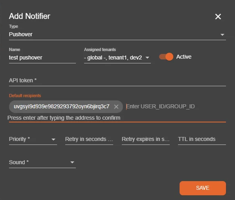Expand the Sound dropdown arrow
Screen dimensions: 235x200
coord(72,162)
